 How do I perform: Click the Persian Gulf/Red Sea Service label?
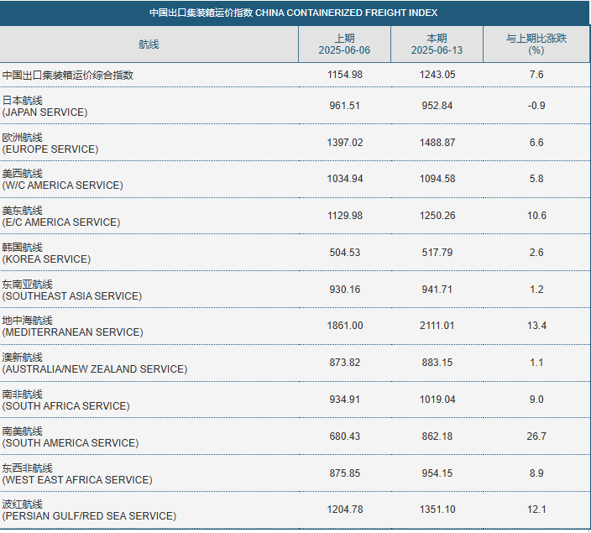point(89,510)
